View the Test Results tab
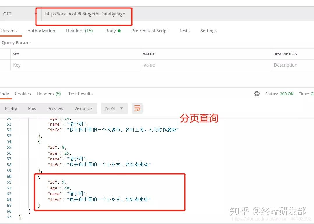The height and width of the screenshot is (224, 314). click(x=80, y=94)
